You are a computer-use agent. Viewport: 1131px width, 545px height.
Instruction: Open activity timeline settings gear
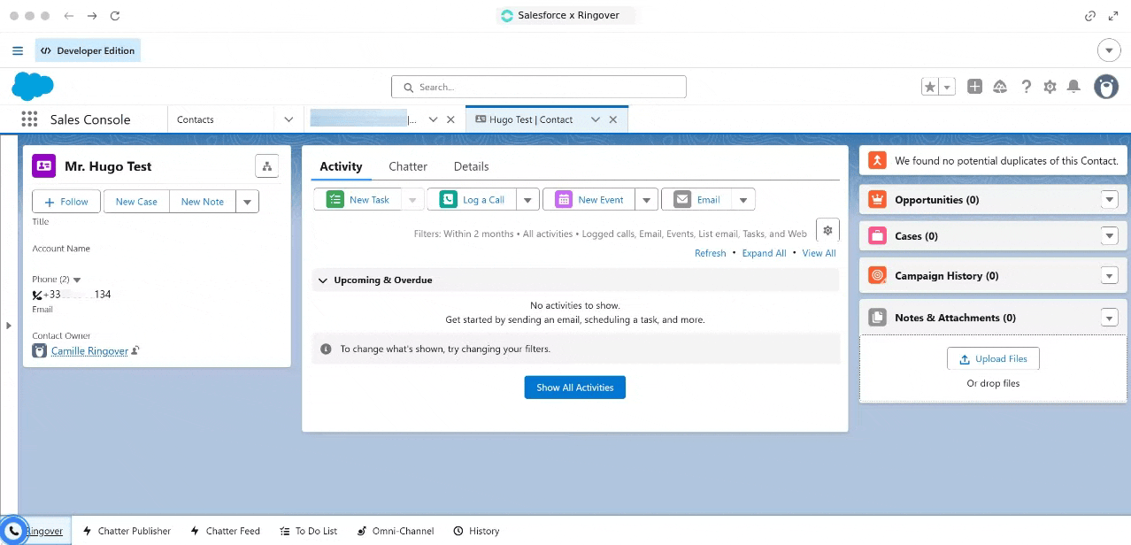point(827,230)
